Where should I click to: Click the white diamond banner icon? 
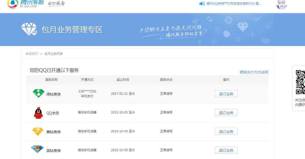[29, 29]
